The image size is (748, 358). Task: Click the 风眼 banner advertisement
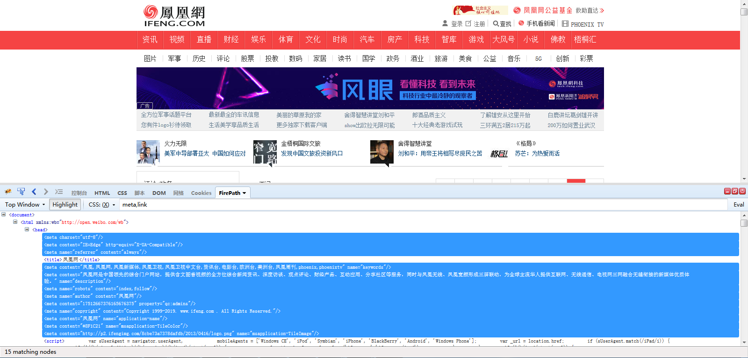(x=370, y=88)
